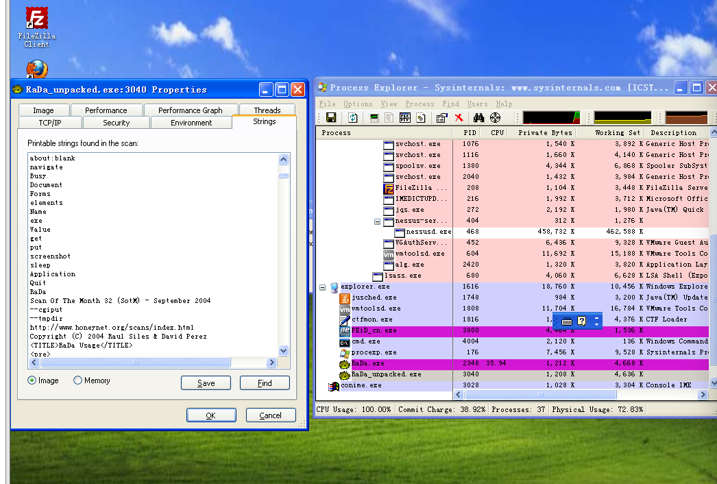Click scroll-down arrow of strings list
This screenshot has height=484, width=717.
pyautogui.click(x=284, y=351)
